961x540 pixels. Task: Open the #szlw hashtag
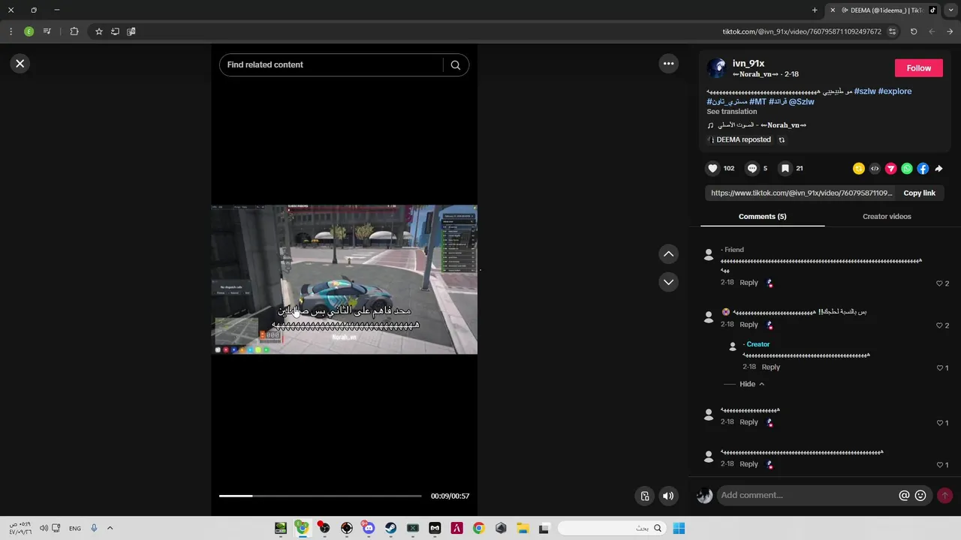click(865, 91)
